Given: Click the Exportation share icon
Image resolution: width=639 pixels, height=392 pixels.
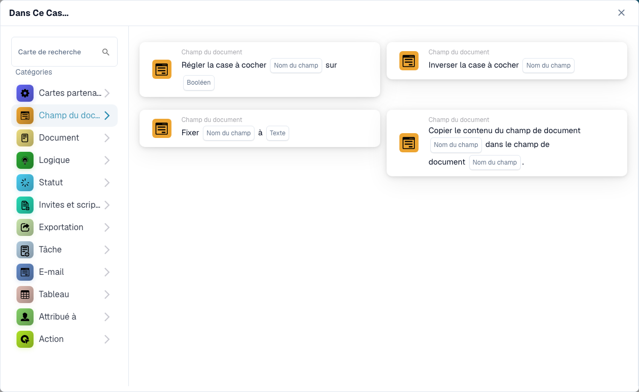Looking at the screenshot, I should [x=25, y=227].
